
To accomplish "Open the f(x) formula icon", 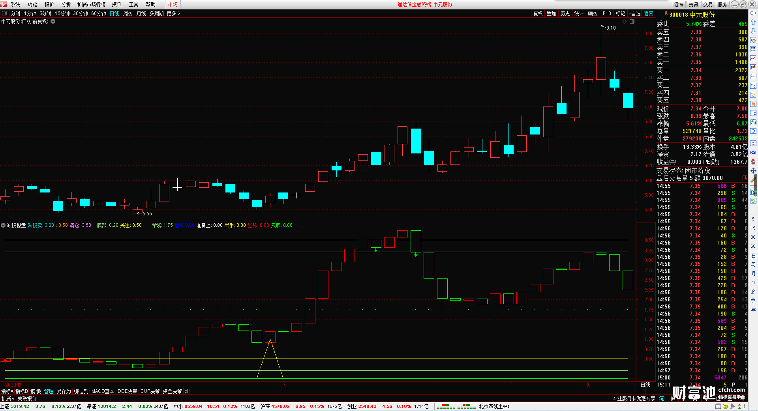I will (x=753, y=122).
